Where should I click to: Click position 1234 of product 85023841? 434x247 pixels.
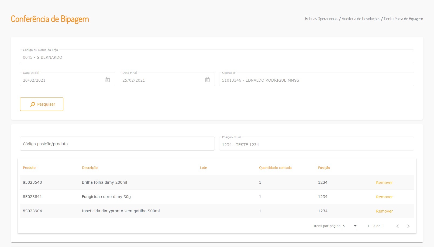(x=323, y=197)
